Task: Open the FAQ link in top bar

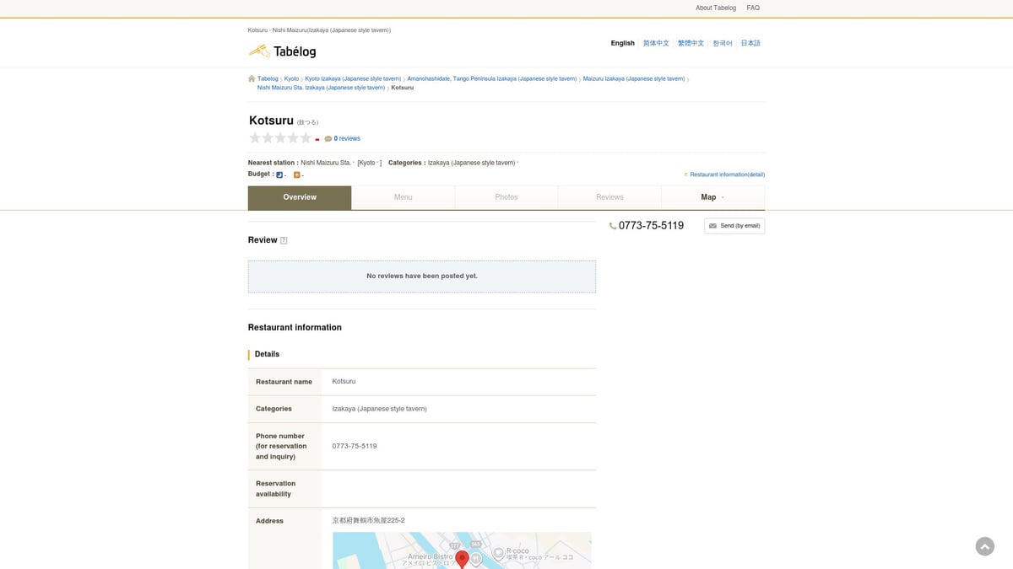Action: (x=753, y=8)
